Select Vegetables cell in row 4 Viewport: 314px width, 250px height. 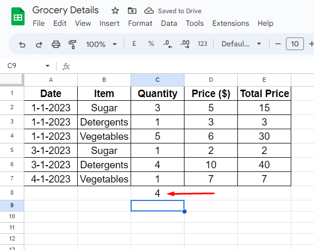point(104,136)
